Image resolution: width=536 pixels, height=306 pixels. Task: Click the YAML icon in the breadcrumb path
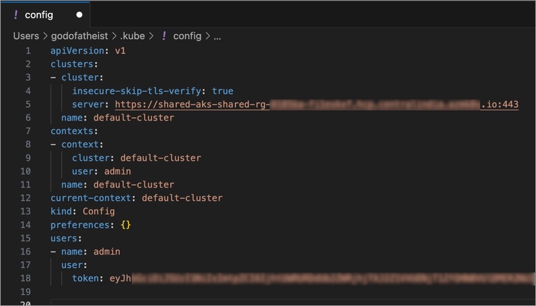point(164,36)
